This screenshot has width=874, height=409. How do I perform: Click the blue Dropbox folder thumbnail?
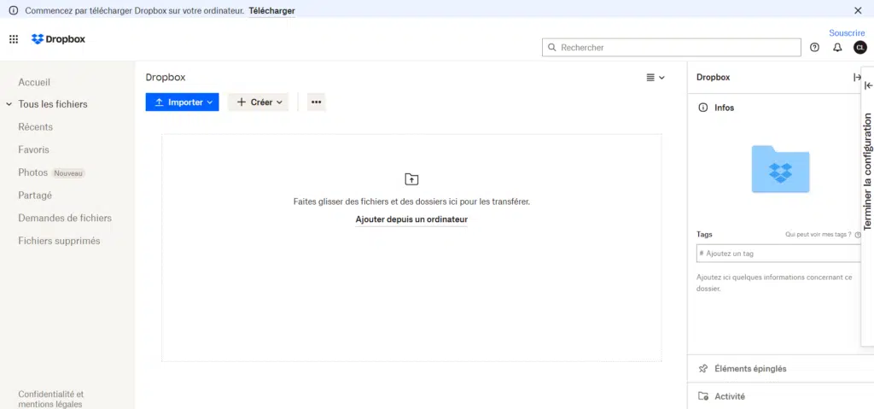pyautogui.click(x=780, y=169)
